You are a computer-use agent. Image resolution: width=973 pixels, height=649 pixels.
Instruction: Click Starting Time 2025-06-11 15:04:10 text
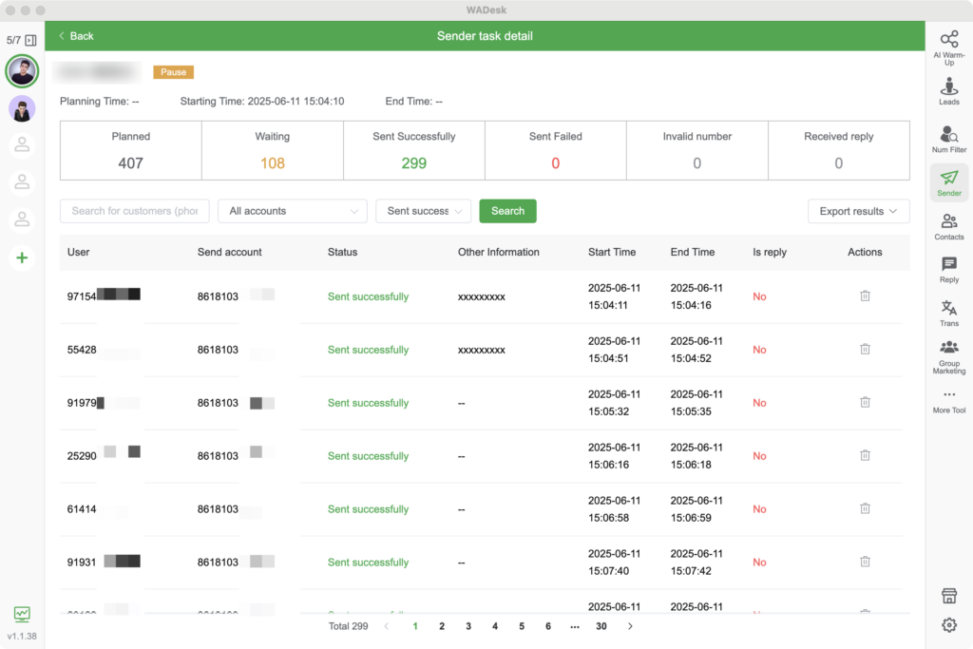262,101
